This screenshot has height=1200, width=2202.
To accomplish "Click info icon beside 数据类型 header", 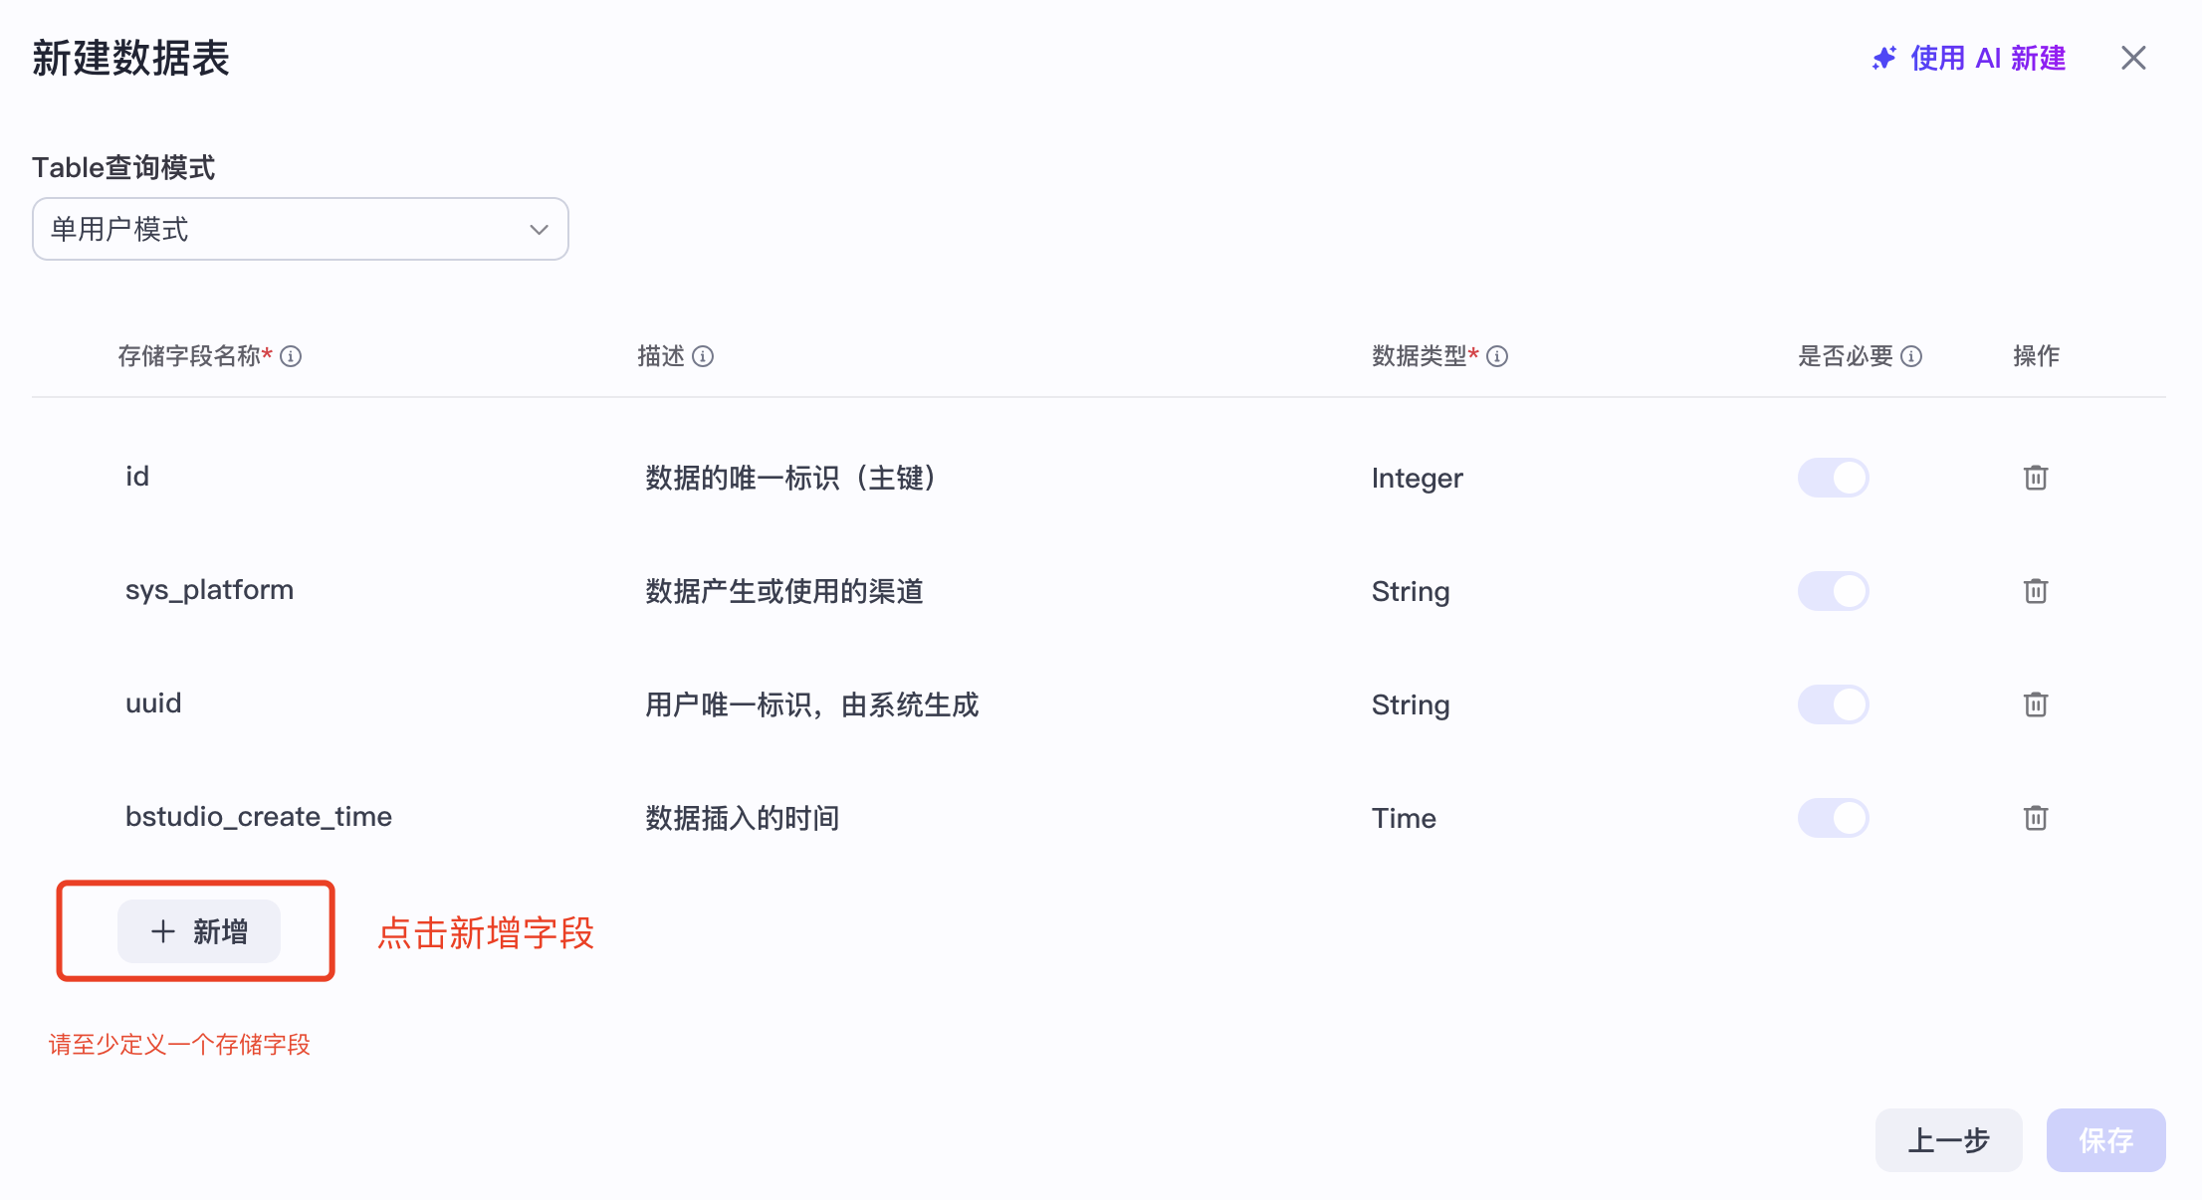I will [1497, 356].
